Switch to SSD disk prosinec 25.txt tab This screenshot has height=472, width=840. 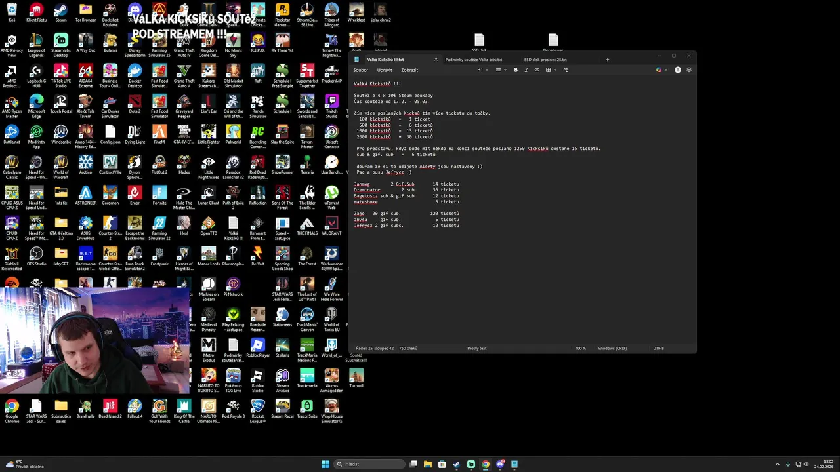[x=545, y=60]
